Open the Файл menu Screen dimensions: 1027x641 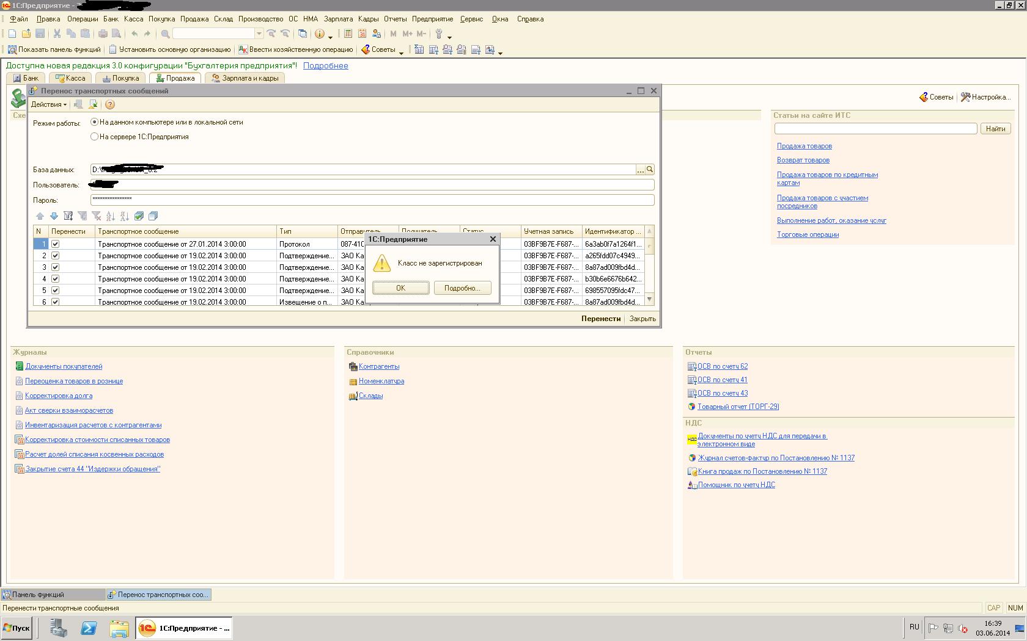click(x=19, y=19)
